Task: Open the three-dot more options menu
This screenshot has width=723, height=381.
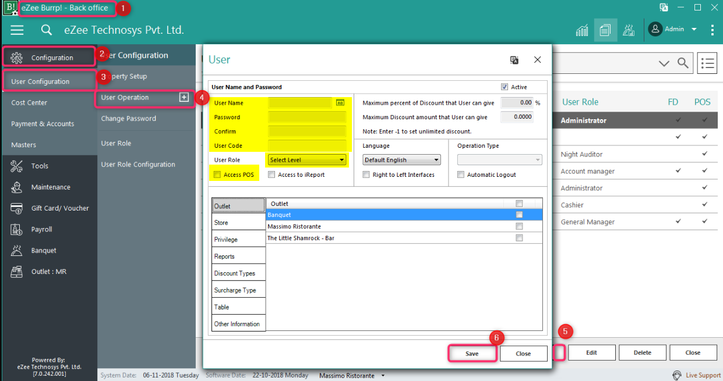Action: click(712, 30)
